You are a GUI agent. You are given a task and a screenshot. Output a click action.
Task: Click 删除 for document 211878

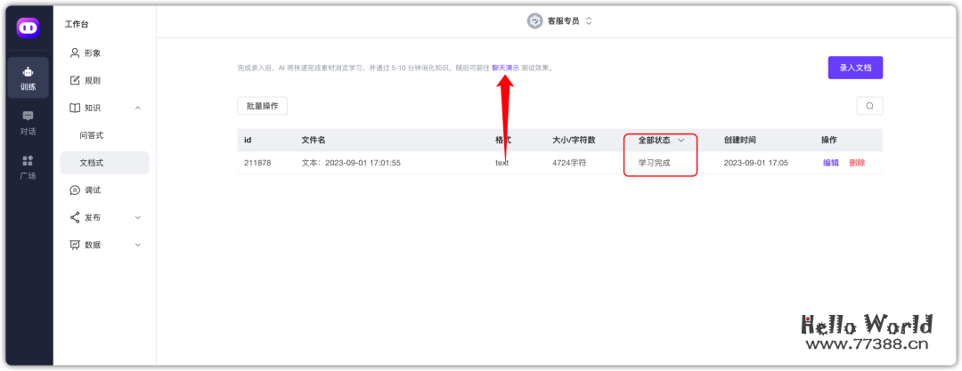[x=857, y=163]
